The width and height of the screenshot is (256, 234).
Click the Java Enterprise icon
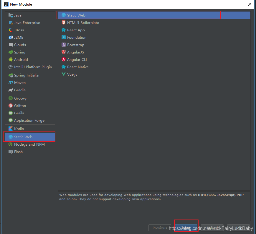(11, 22)
